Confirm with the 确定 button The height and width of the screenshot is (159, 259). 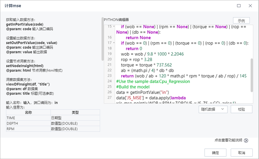(215, 153)
